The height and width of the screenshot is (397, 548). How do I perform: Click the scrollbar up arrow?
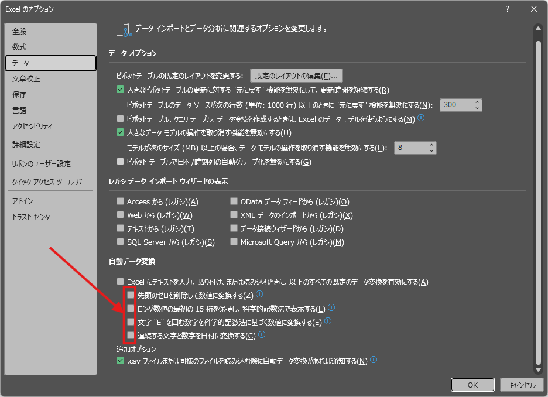538,29
